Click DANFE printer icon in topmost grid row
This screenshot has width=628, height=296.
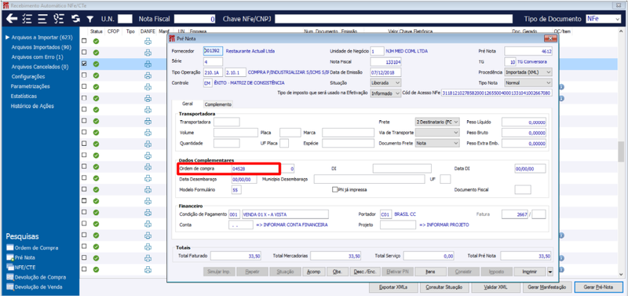coord(148,41)
